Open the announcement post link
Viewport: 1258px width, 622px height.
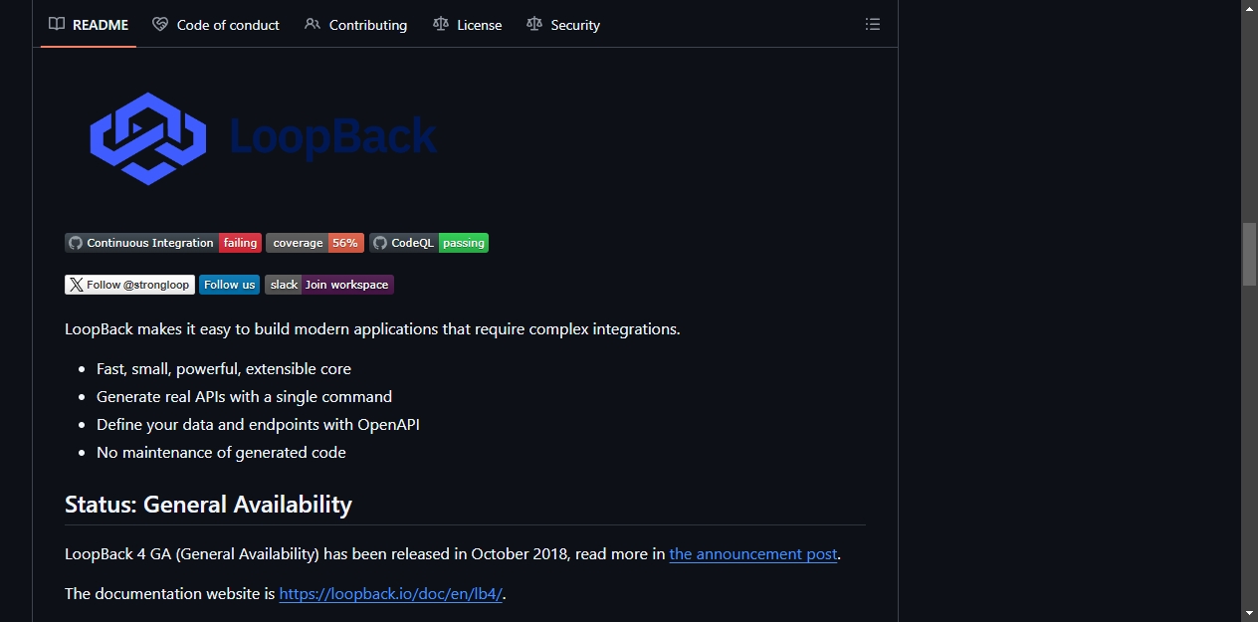point(753,554)
